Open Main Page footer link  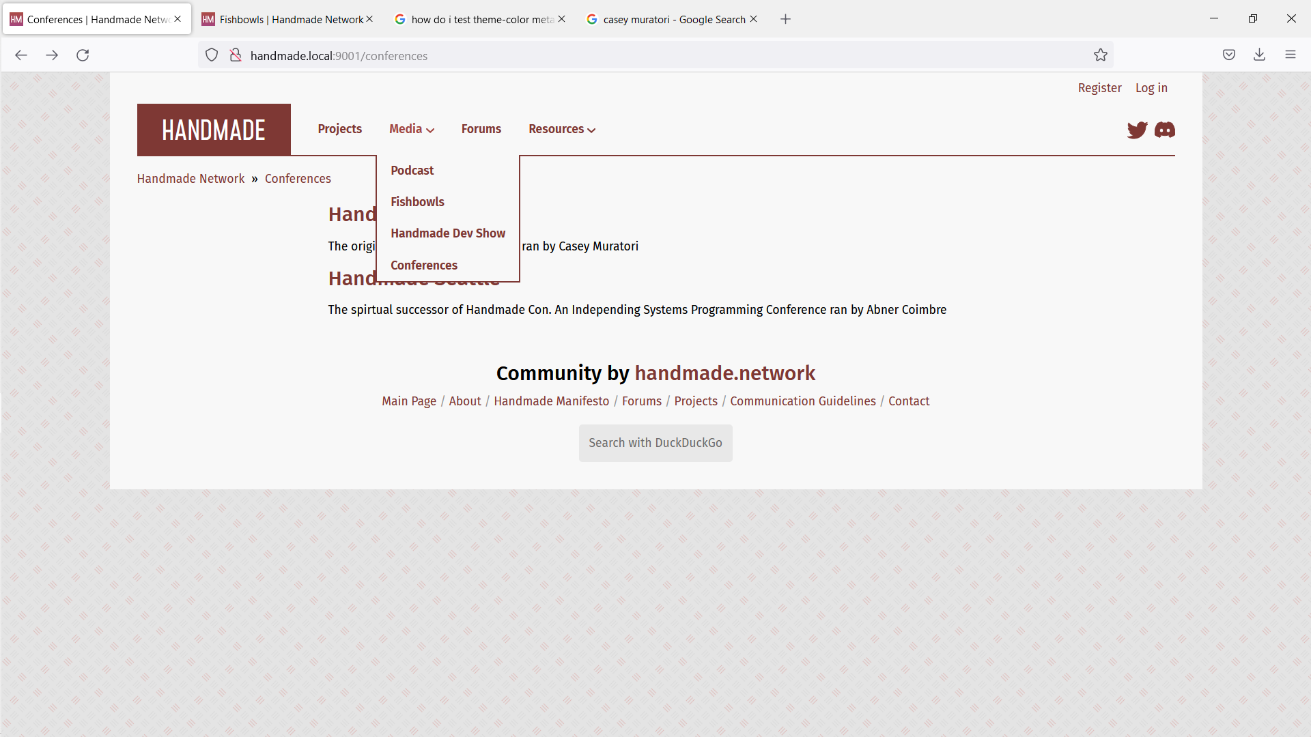click(408, 401)
